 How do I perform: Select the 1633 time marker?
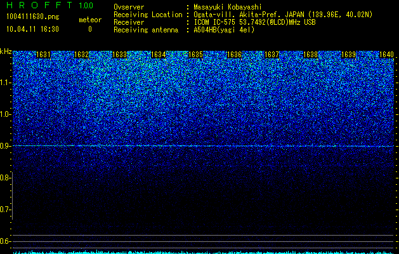120,55
